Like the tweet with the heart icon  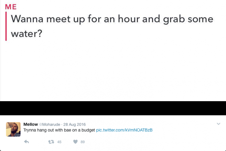coord(75,142)
